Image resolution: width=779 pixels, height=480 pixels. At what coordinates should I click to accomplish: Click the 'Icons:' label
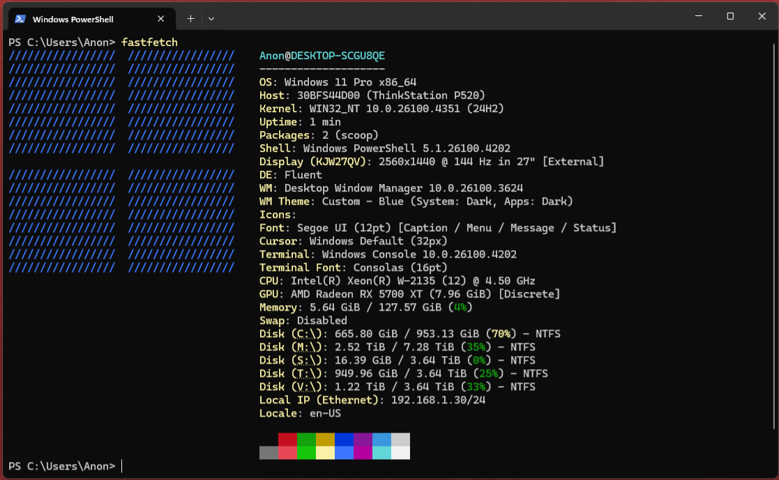(x=278, y=215)
